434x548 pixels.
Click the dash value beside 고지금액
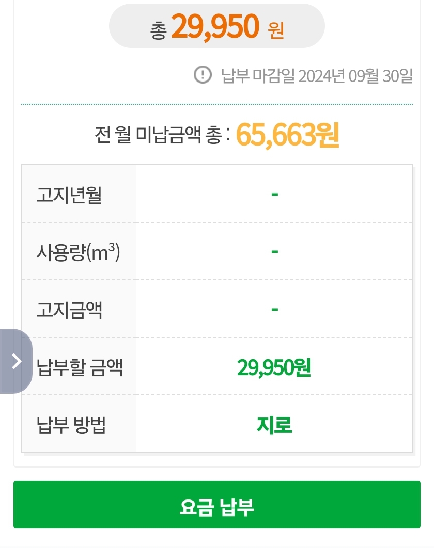(274, 309)
